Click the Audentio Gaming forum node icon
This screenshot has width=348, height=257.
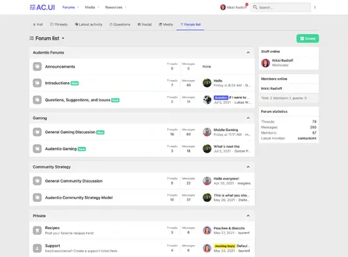pos(37,149)
